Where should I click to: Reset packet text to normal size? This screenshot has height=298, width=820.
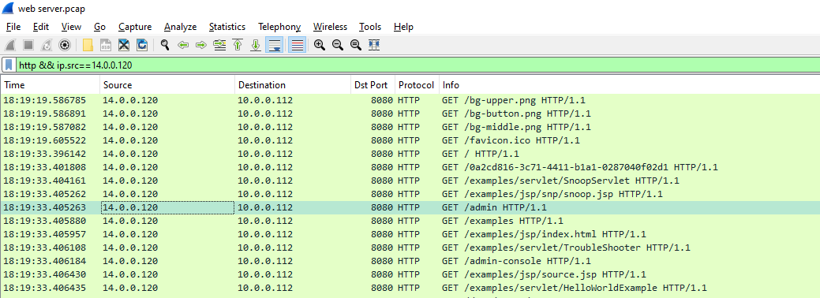tap(356, 45)
